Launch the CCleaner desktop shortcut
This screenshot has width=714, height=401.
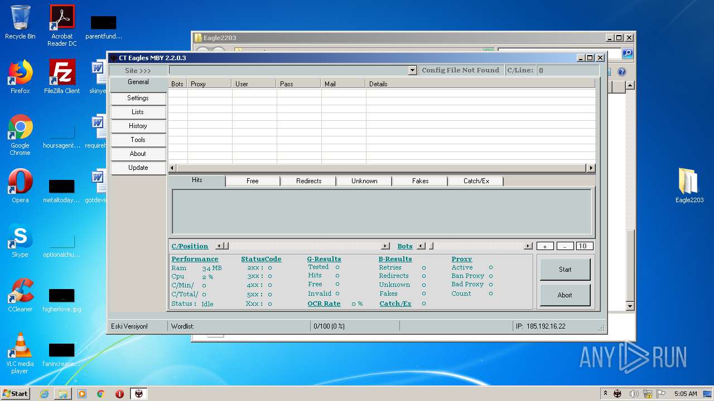pyautogui.click(x=20, y=295)
